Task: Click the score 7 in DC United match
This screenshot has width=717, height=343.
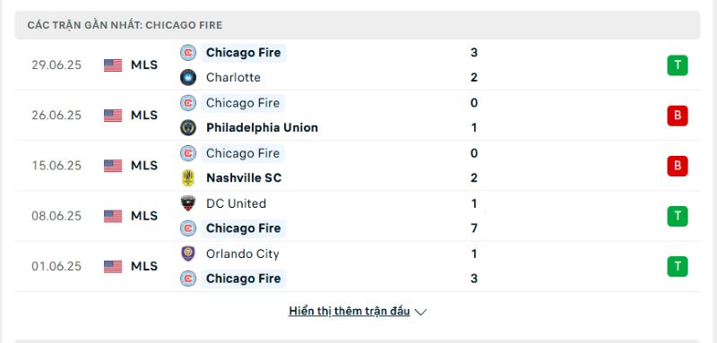Action: click(474, 227)
